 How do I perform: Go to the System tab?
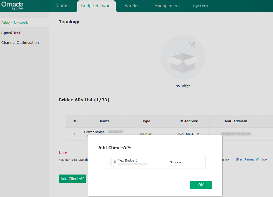pos(200,6)
